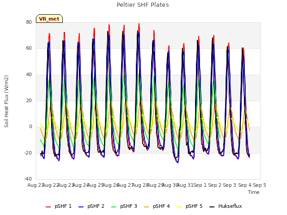This screenshot has width=287, height=215.
Task: Toggle the Hukseflux legend label
Action: point(230,206)
